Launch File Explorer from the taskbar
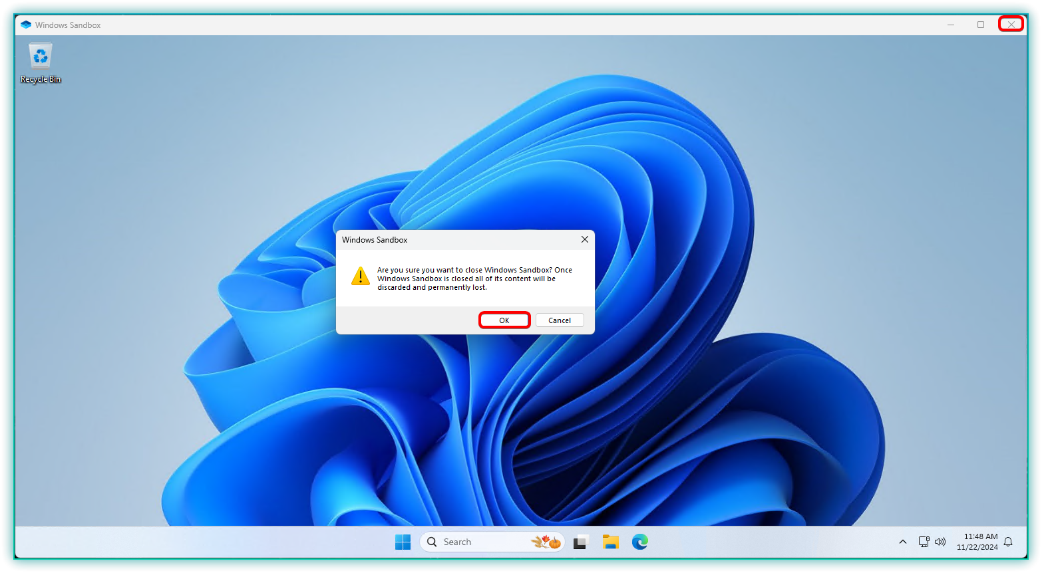Screen dimensions: 1042x573 (610, 542)
